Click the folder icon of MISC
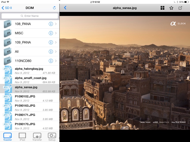Screen dimensions: 190x142 point(8,33)
